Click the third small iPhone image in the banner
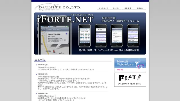180x101 pixels. (x=117, y=36)
